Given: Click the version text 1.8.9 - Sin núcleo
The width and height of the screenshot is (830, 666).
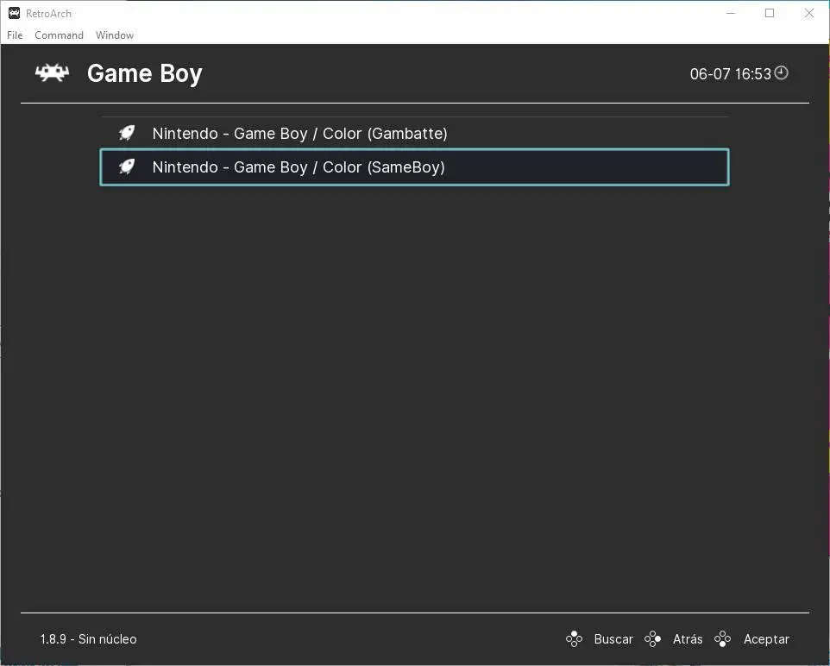Looking at the screenshot, I should tap(88, 639).
